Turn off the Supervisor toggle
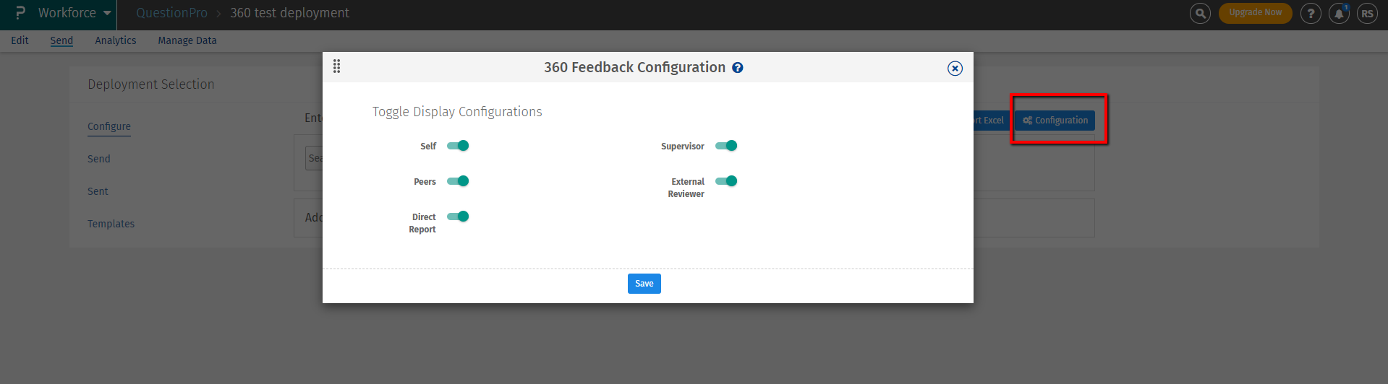Viewport: 1388px width, 384px height. coord(726,146)
